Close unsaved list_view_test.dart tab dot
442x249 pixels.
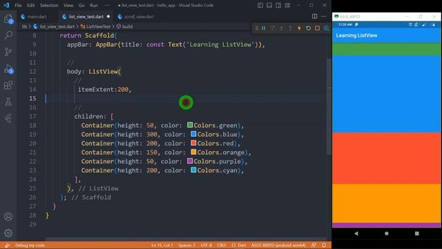click(108, 17)
